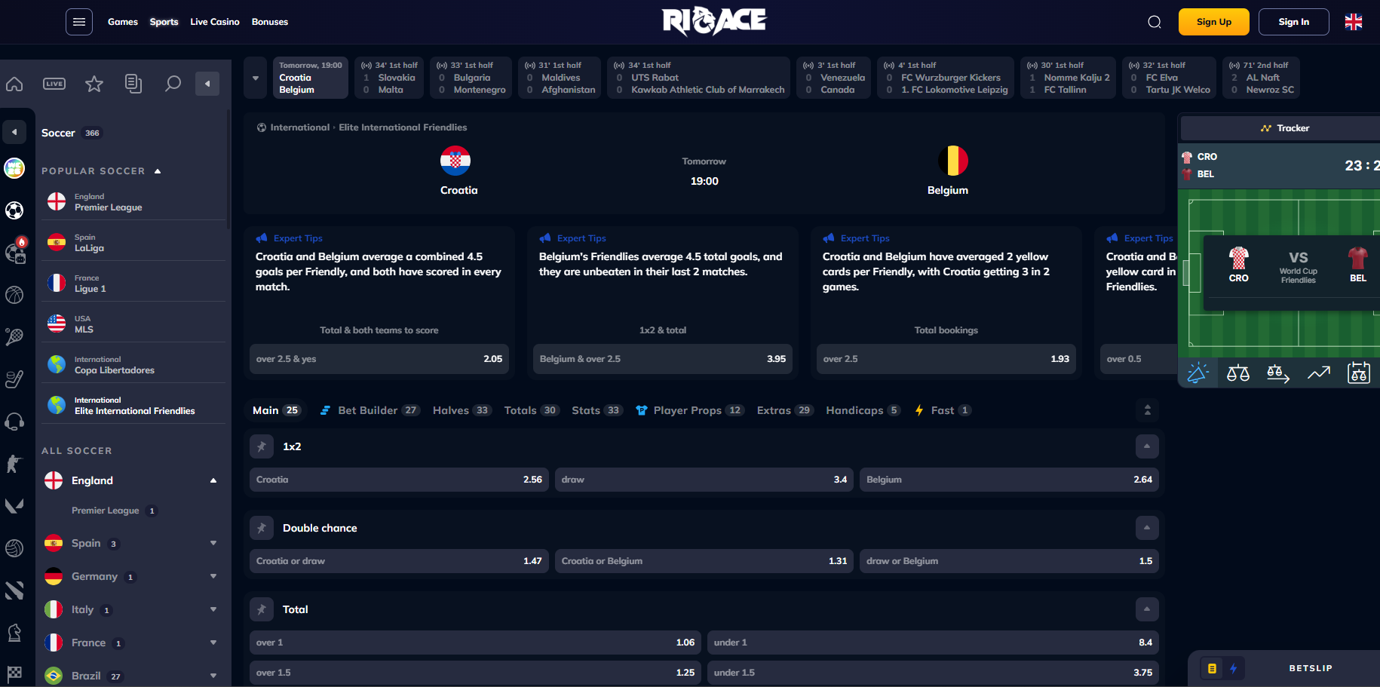Expand the Italy leagues list

click(x=213, y=609)
